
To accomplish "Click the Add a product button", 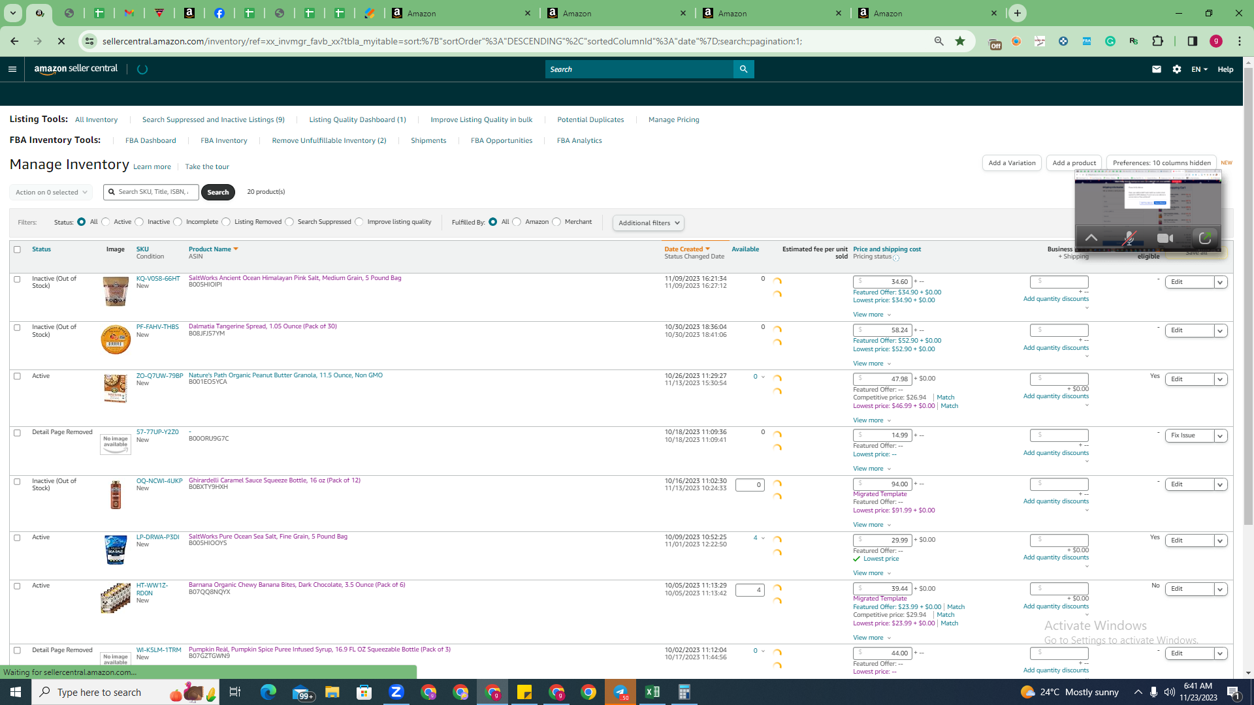I will pos(1074,163).
